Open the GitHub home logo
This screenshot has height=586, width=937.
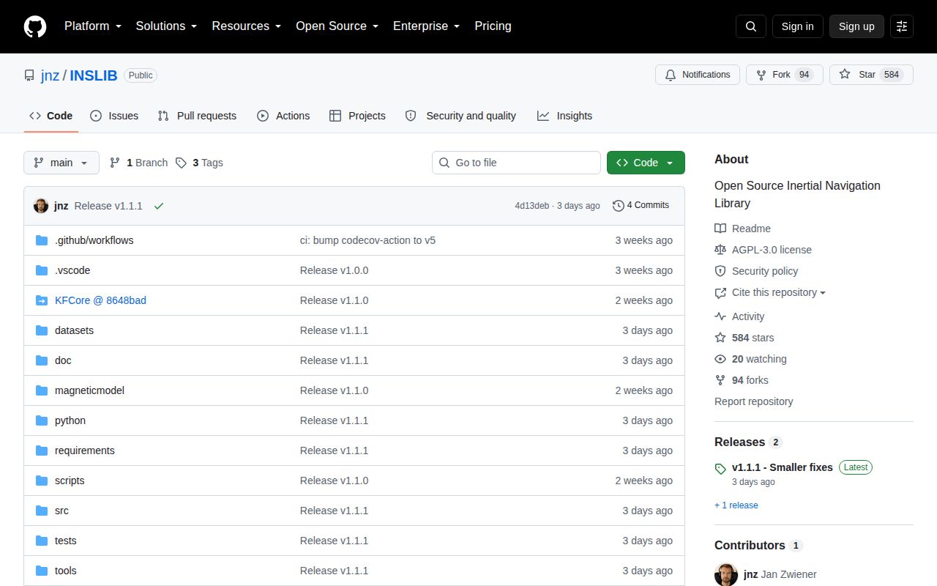[35, 26]
